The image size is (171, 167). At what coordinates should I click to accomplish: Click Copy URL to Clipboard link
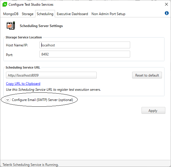point(23,84)
